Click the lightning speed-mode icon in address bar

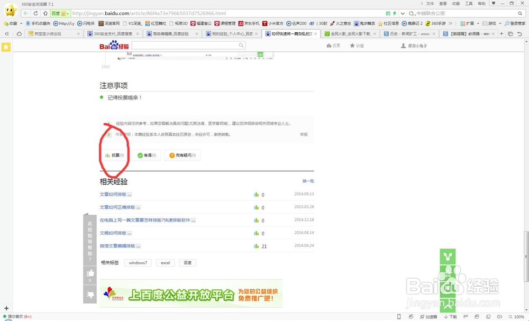394,13
